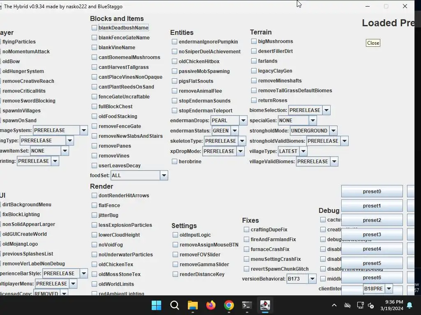
Task: Enable oldMossStoneTex checkbox
Action: coord(94,274)
